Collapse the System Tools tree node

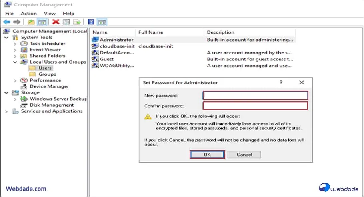point(7,37)
